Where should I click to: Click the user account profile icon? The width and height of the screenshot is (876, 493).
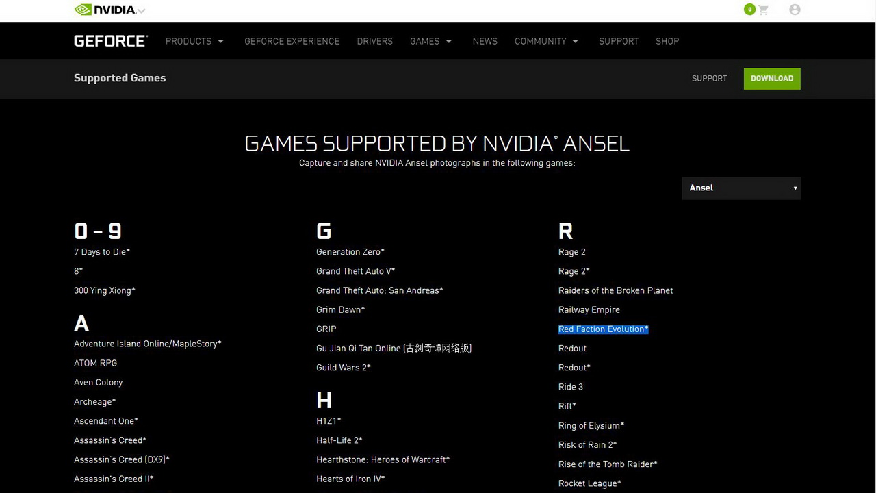point(795,10)
